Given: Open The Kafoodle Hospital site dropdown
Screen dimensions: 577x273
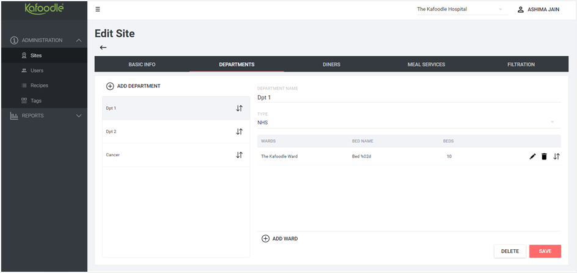Looking at the screenshot, I should pos(460,10).
